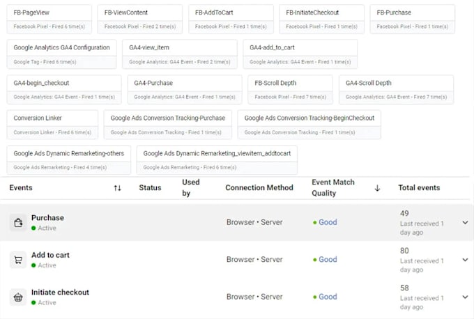Select the Initiate checkout event name

point(60,293)
